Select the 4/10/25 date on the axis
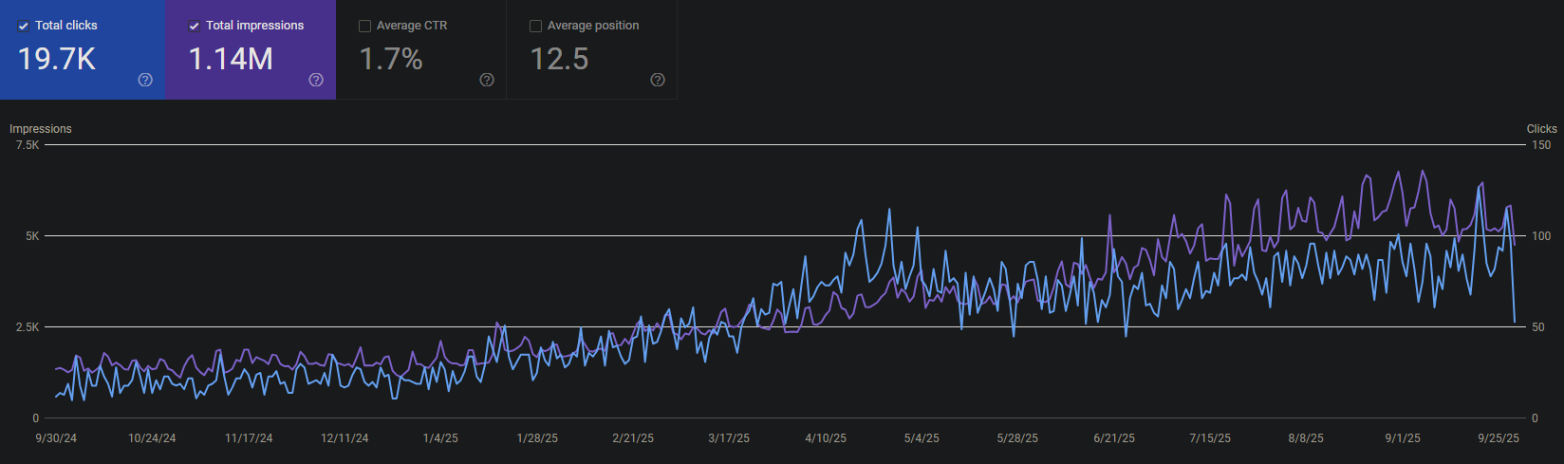 coord(826,438)
